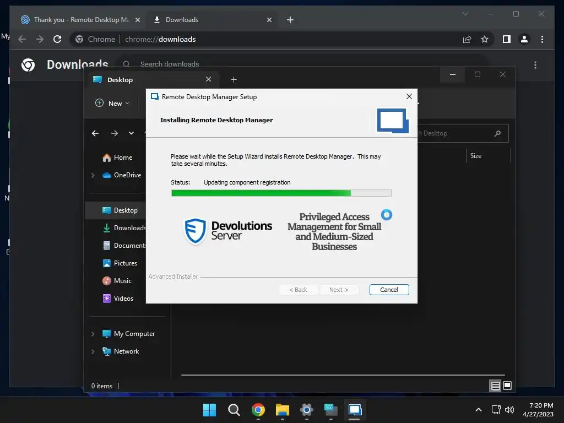The image size is (564, 423).
Task: Switch File Explorer to details view
Action: 495,386
